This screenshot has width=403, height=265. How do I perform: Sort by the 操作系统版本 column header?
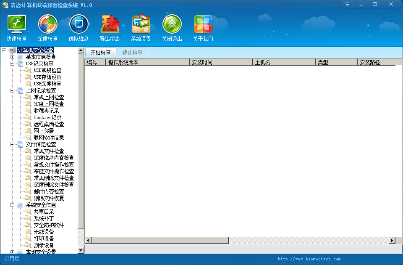[147, 62]
